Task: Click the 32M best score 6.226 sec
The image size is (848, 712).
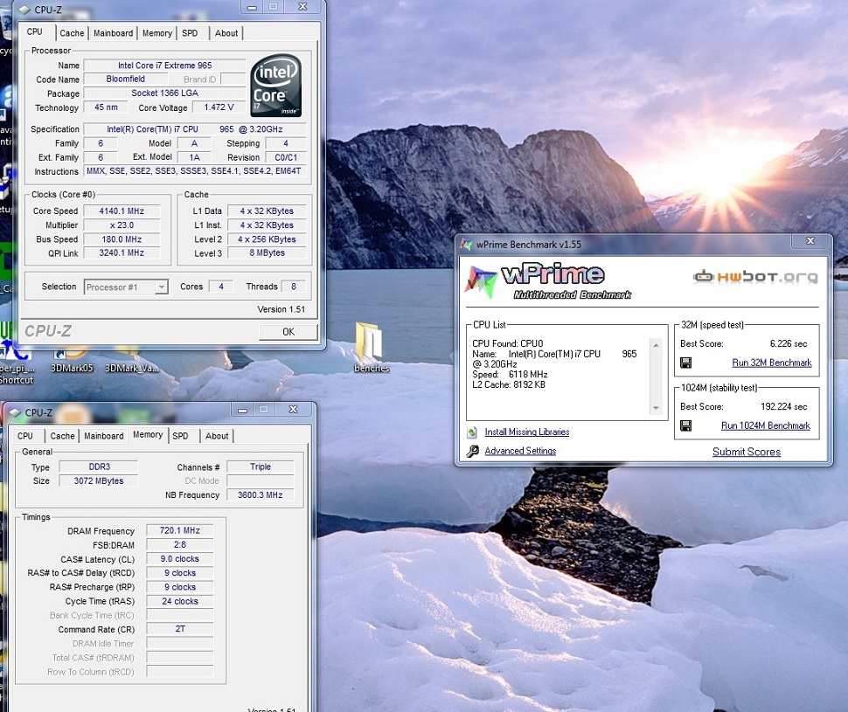Action: 789,344
